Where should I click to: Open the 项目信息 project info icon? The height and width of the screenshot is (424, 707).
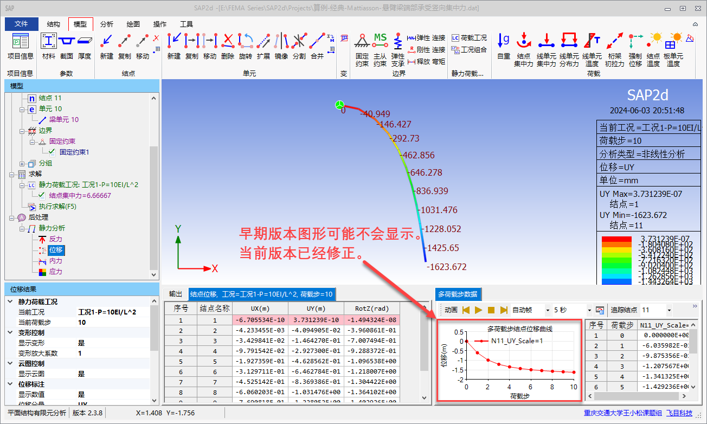(20, 46)
